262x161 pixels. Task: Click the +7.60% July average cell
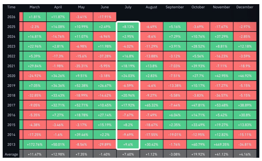point(128,154)
